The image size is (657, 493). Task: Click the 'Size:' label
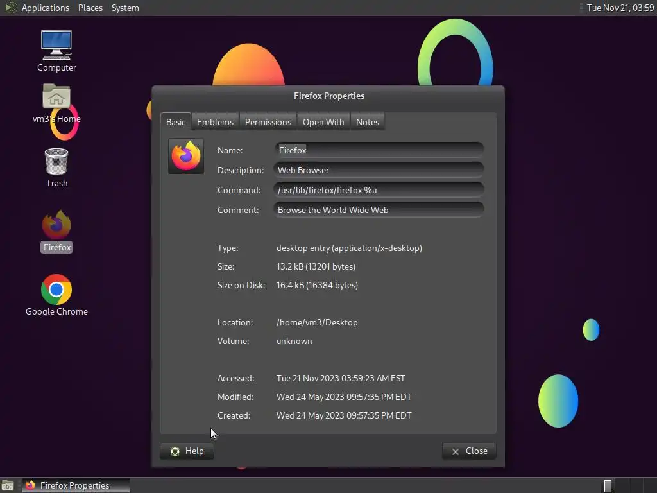226,266
